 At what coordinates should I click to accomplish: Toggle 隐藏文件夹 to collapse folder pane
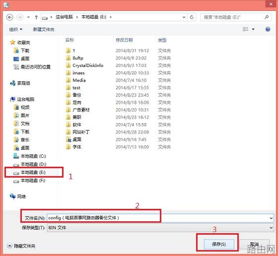21,246
